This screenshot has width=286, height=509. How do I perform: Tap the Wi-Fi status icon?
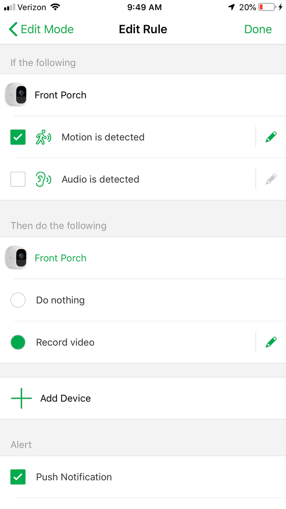(x=56, y=7)
